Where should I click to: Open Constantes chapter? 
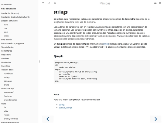pyautogui.click(x=6, y=62)
